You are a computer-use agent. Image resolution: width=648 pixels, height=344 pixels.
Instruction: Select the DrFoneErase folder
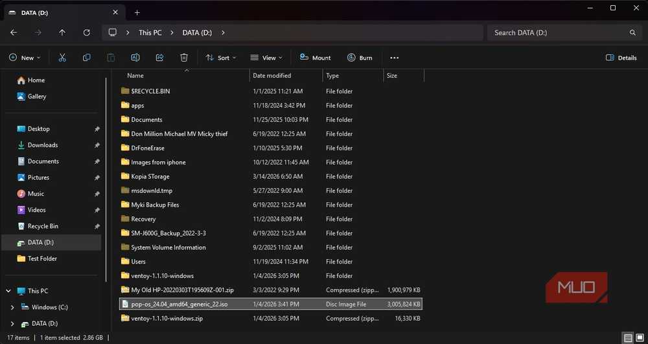pyautogui.click(x=271, y=148)
